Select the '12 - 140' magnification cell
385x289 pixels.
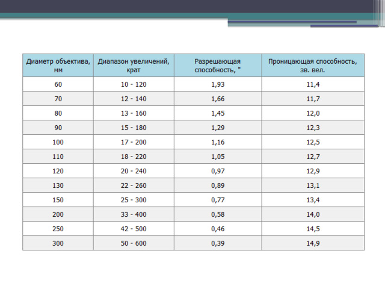134,99
